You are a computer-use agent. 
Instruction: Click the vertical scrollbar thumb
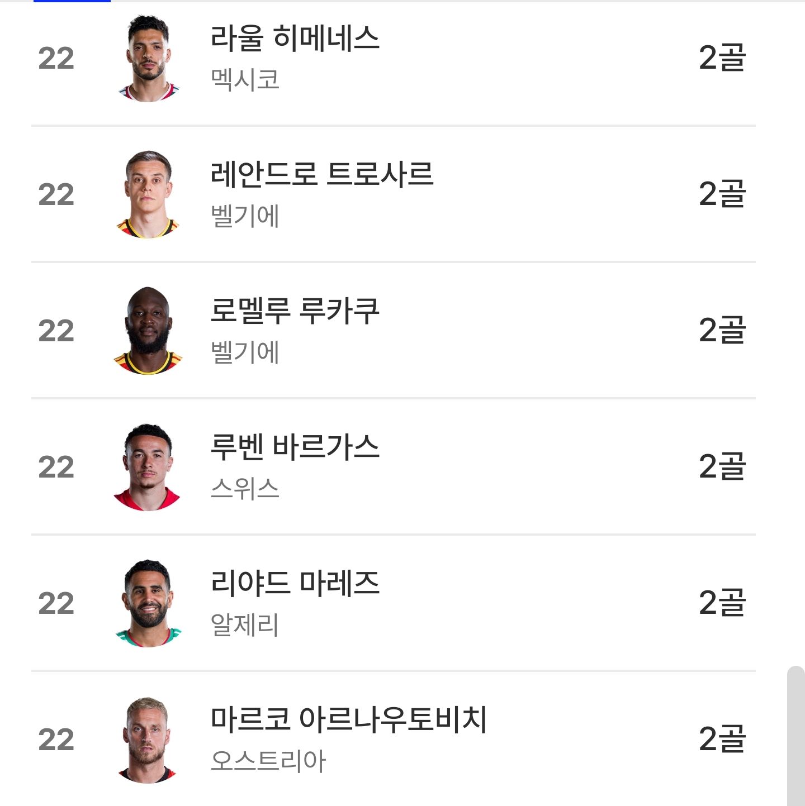coord(795,736)
